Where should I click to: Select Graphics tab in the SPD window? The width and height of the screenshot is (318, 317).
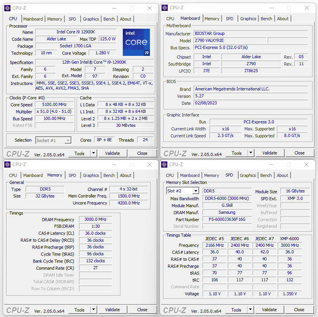[x=248, y=175]
